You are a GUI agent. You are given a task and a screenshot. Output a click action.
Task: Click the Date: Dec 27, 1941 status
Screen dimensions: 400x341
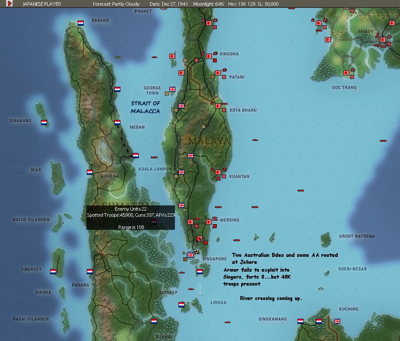(168, 4)
